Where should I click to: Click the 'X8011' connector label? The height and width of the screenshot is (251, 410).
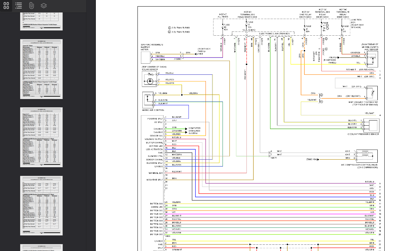[274, 158]
